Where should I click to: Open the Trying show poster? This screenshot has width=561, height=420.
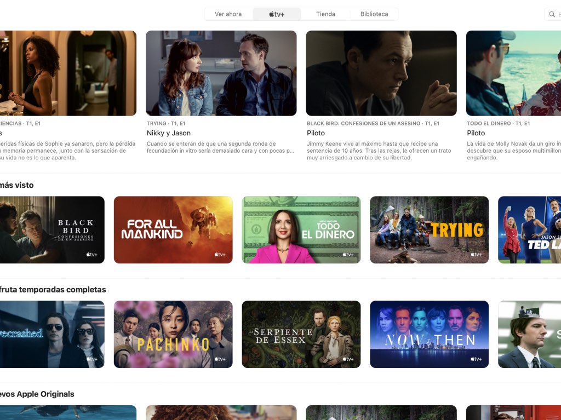coord(430,229)
